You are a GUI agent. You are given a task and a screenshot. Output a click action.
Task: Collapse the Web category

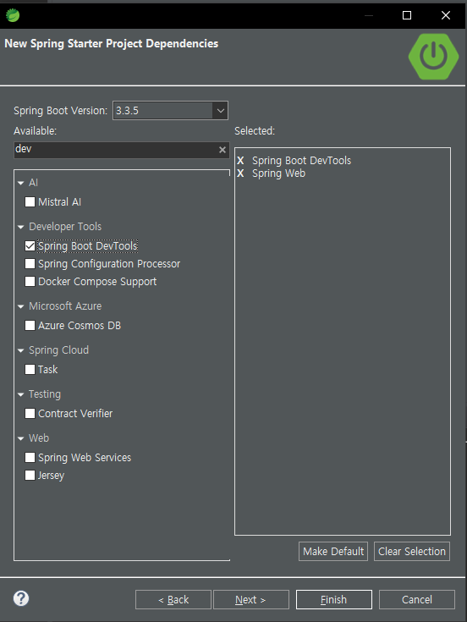(20, 438)
